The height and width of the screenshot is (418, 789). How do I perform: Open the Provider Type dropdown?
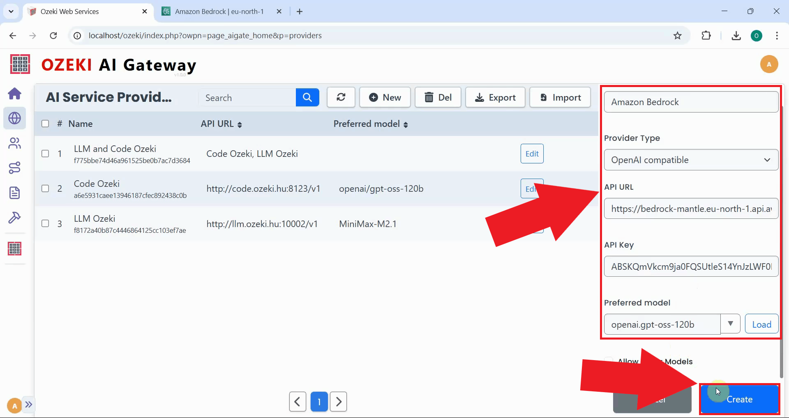click(691, 160)
